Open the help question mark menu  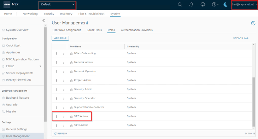tap(215, 5)
